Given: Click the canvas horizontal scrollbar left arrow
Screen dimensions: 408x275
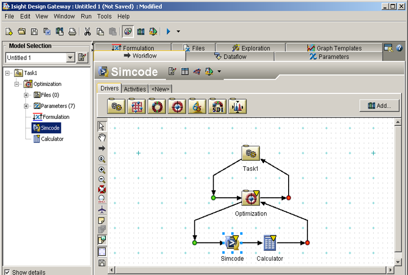Looking at the screenshot, I should (111, 270).
